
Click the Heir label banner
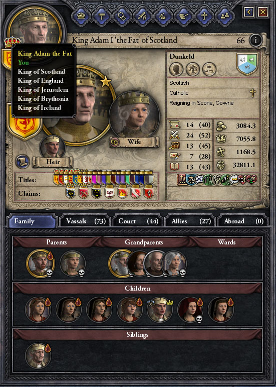(53, 162)
